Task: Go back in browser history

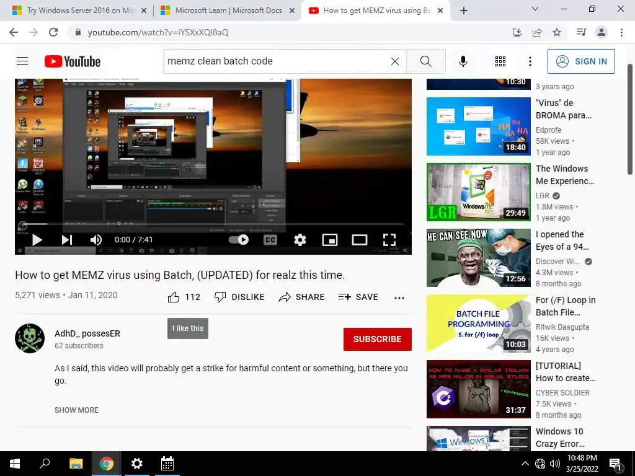Action: coord(14,32)
